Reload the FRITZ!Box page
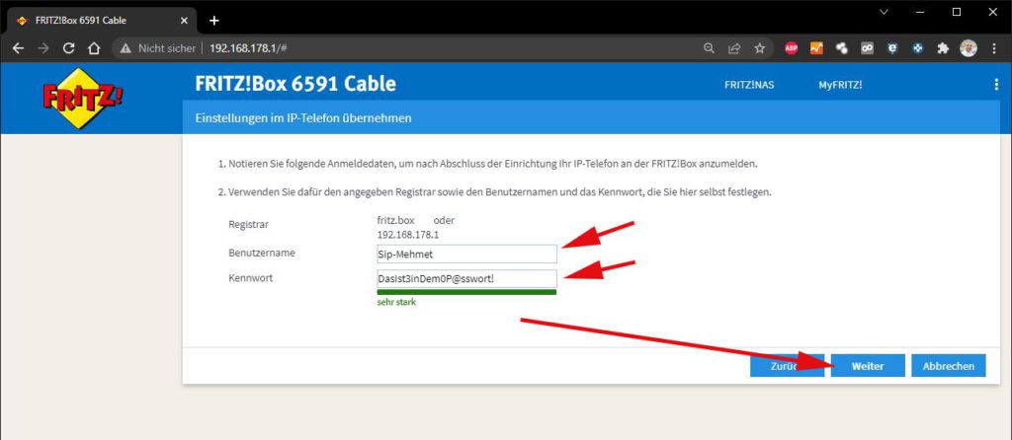 click(x=68, y=48)
